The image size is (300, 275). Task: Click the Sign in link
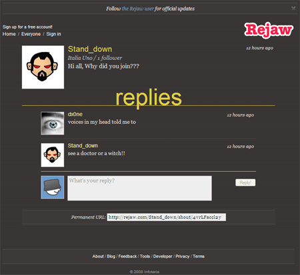[x=53, y=34]
